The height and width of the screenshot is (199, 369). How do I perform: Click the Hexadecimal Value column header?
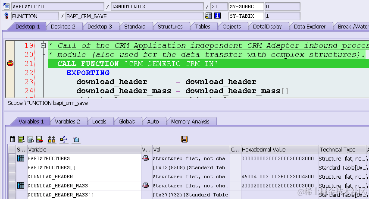(280, 149)
